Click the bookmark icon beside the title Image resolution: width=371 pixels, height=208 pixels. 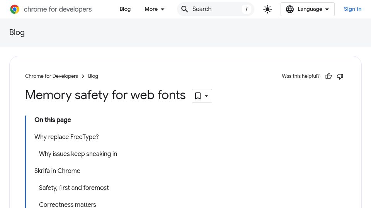point(198,96)
